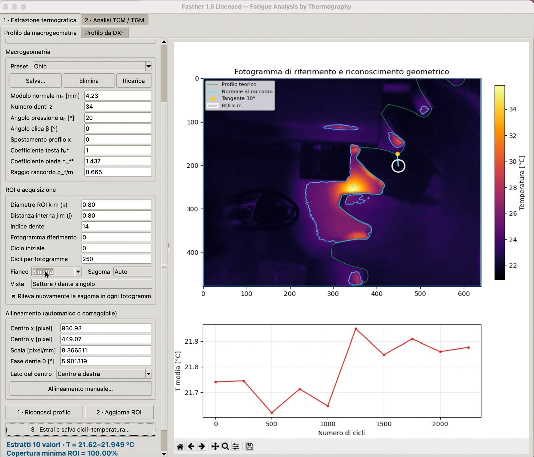Open the Vista Settore / dente singolo selector

(x=92, y=284)
